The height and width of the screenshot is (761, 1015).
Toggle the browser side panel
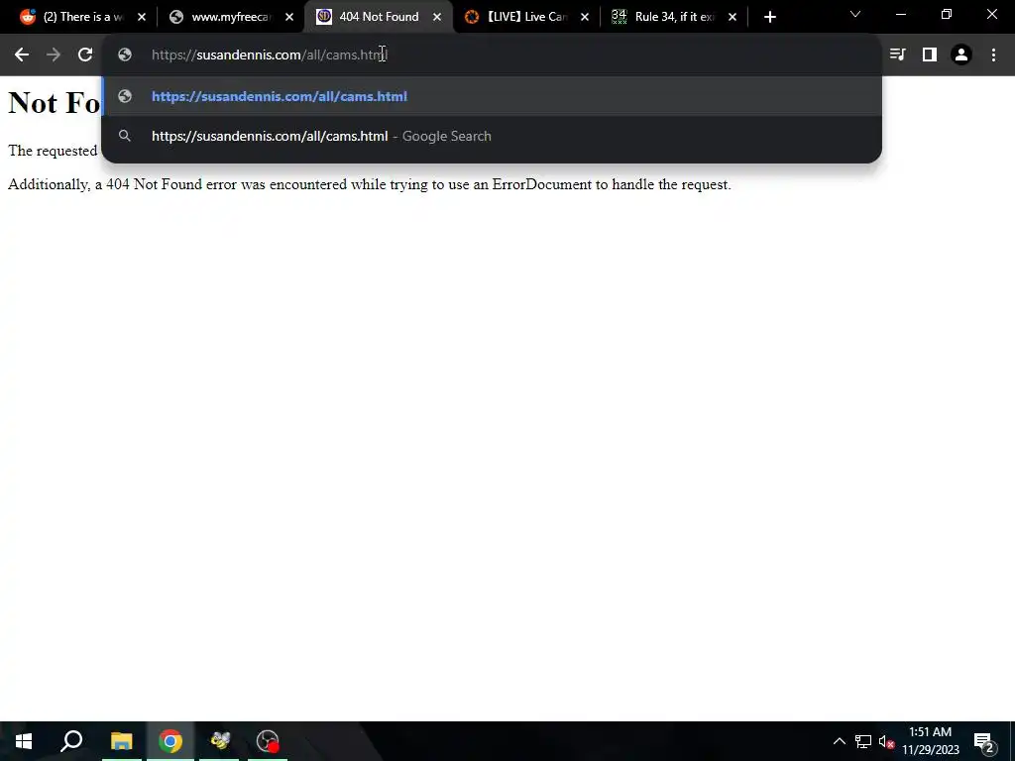[930, 55]
